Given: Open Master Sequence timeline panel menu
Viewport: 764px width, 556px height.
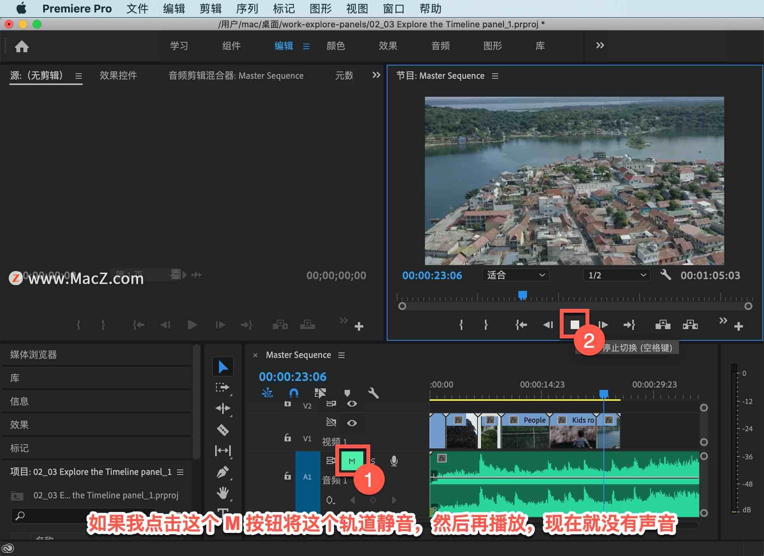Looking at the screenshot, I should tap(341, 355).
